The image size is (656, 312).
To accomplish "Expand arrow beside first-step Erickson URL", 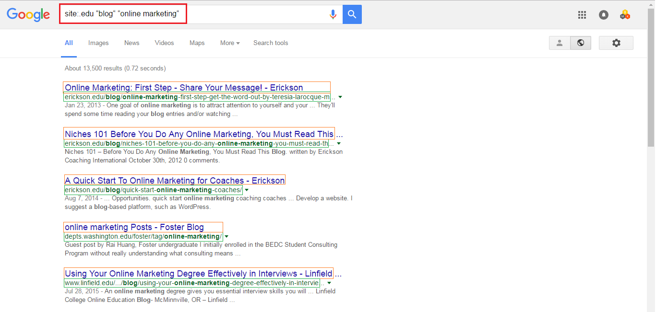I will coord(340,97).
